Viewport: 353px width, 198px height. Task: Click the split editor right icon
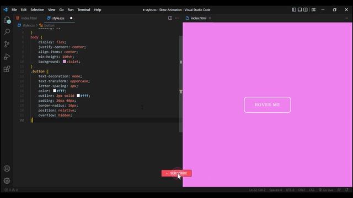(x=170, y=18)
